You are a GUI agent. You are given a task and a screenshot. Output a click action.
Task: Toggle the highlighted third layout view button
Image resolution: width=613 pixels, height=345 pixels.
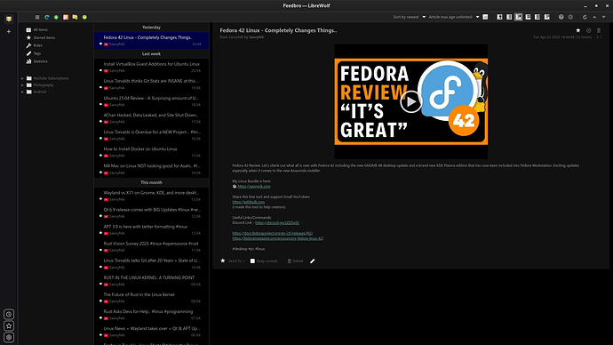coord(519,17)
